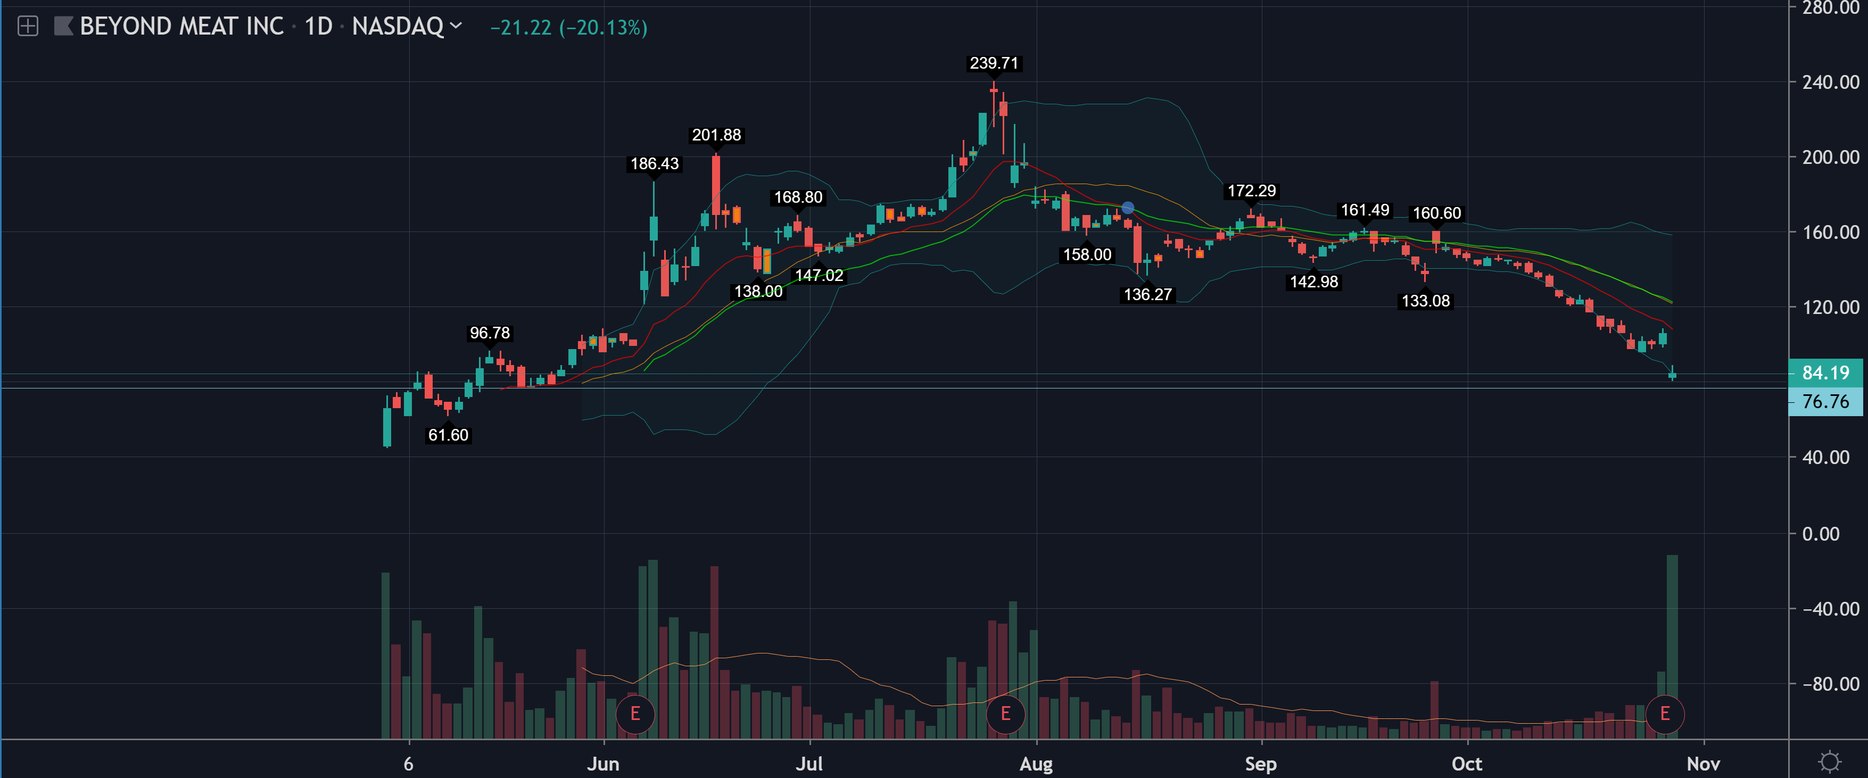Image resolution: width=1868 pixels, height=778 pixels.
Task: Select the 84.19 current price label on scale
Action: coord(1825,373)
